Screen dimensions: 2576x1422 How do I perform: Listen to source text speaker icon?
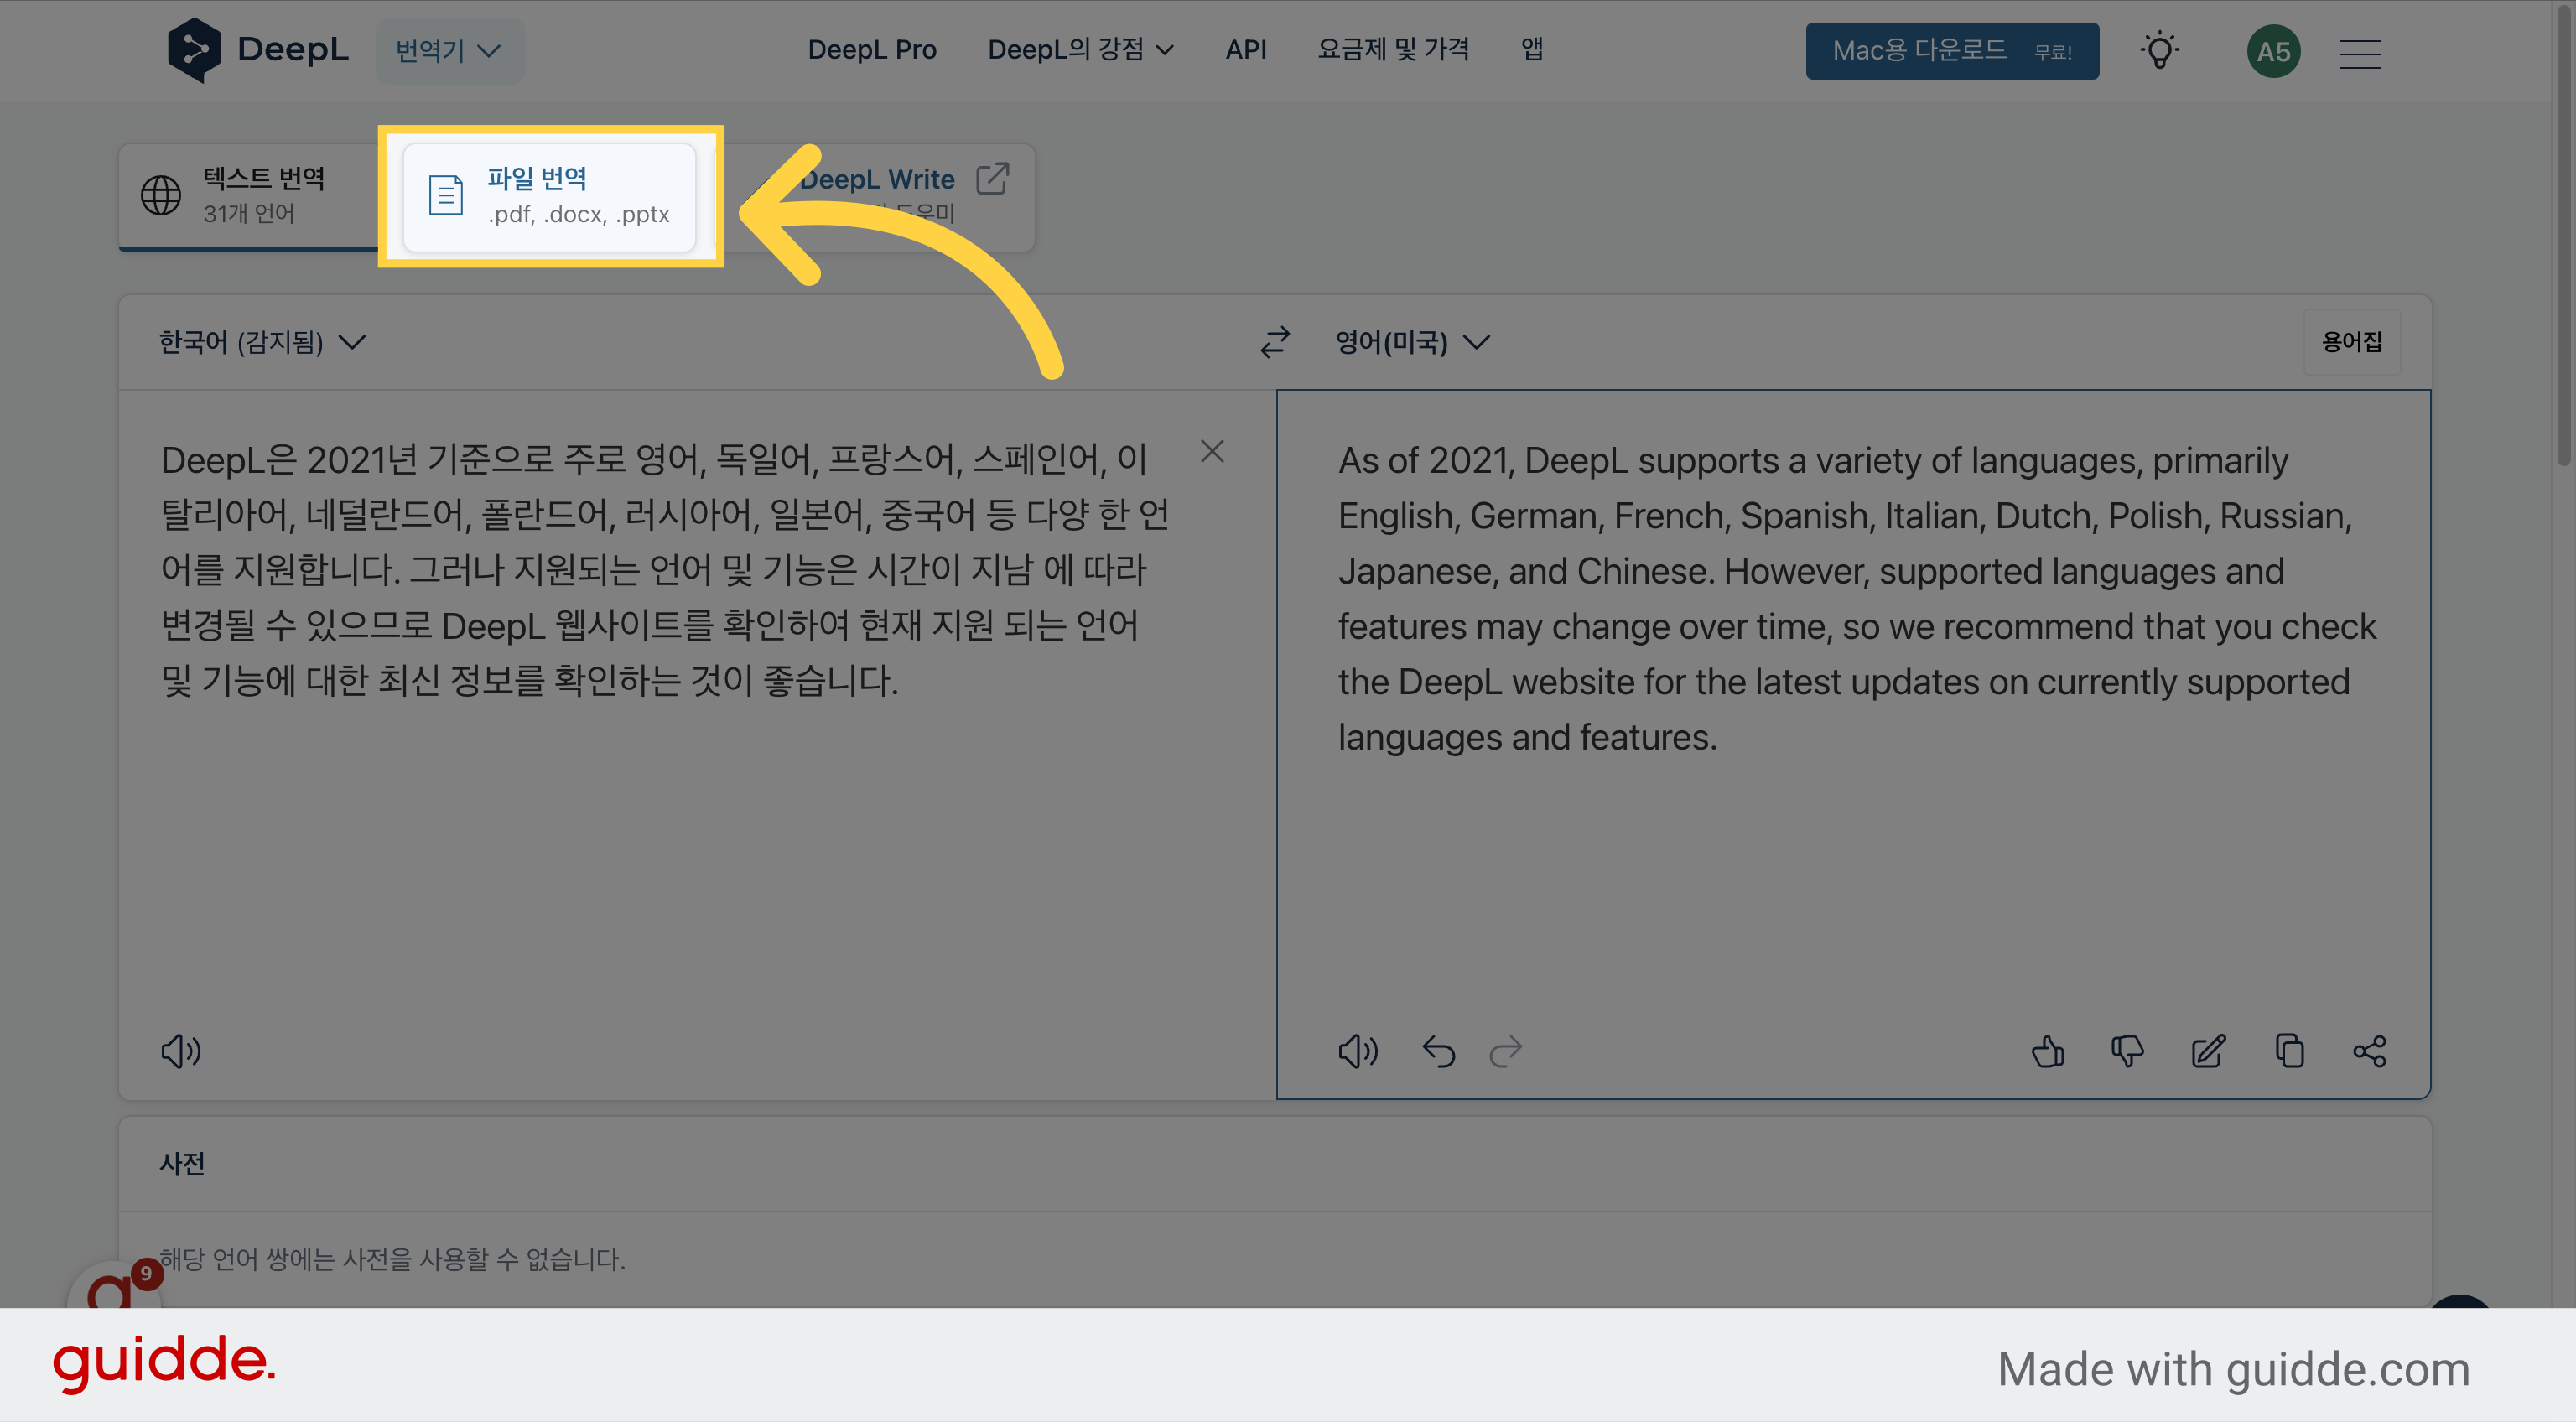[181, 1051]
